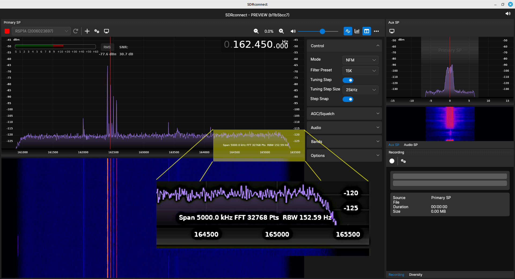Click the 162.450.000 frequency readout
515x279 pixels.
pos(256,45)
